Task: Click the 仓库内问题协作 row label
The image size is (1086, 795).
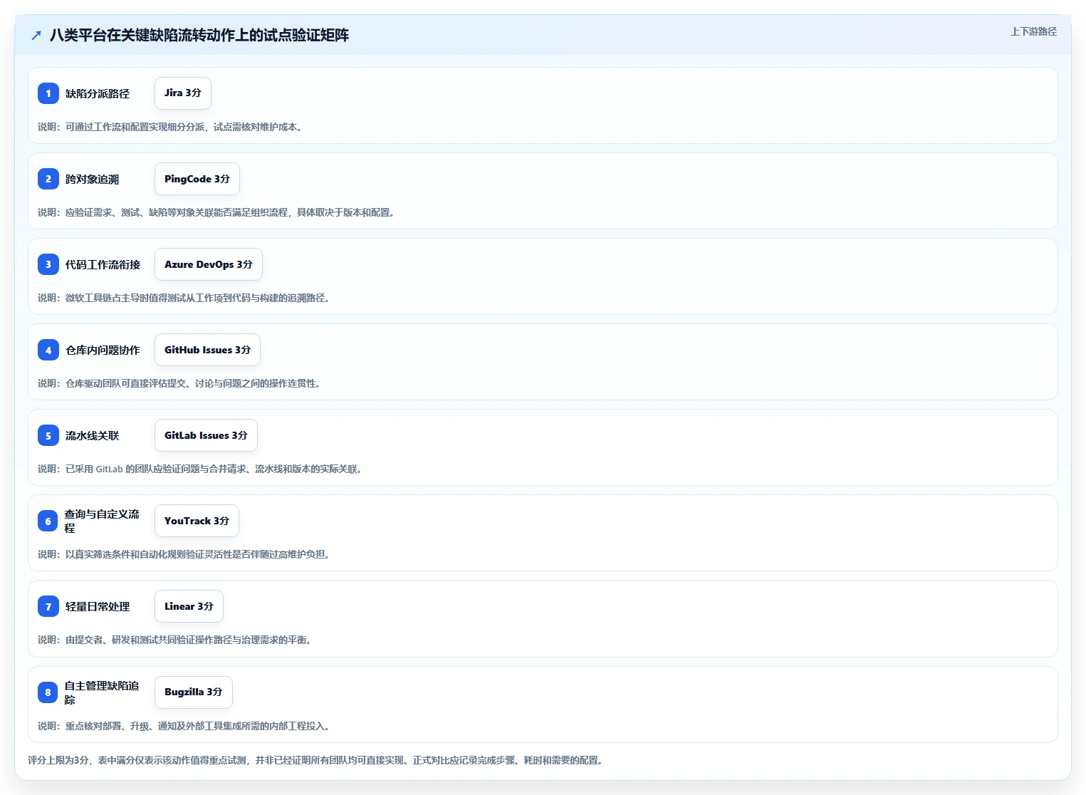Action: [x=103, y=350]
